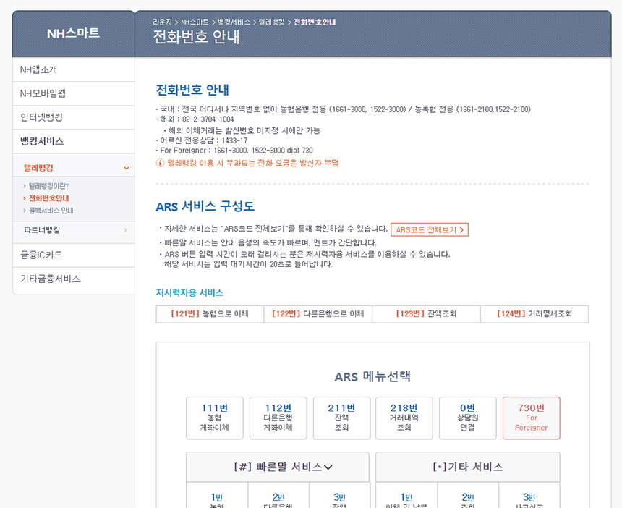This screenshot has height=508, width=622.
Task: Click the [*]기타 서비스 header
Action: click(x=468, y=467)
